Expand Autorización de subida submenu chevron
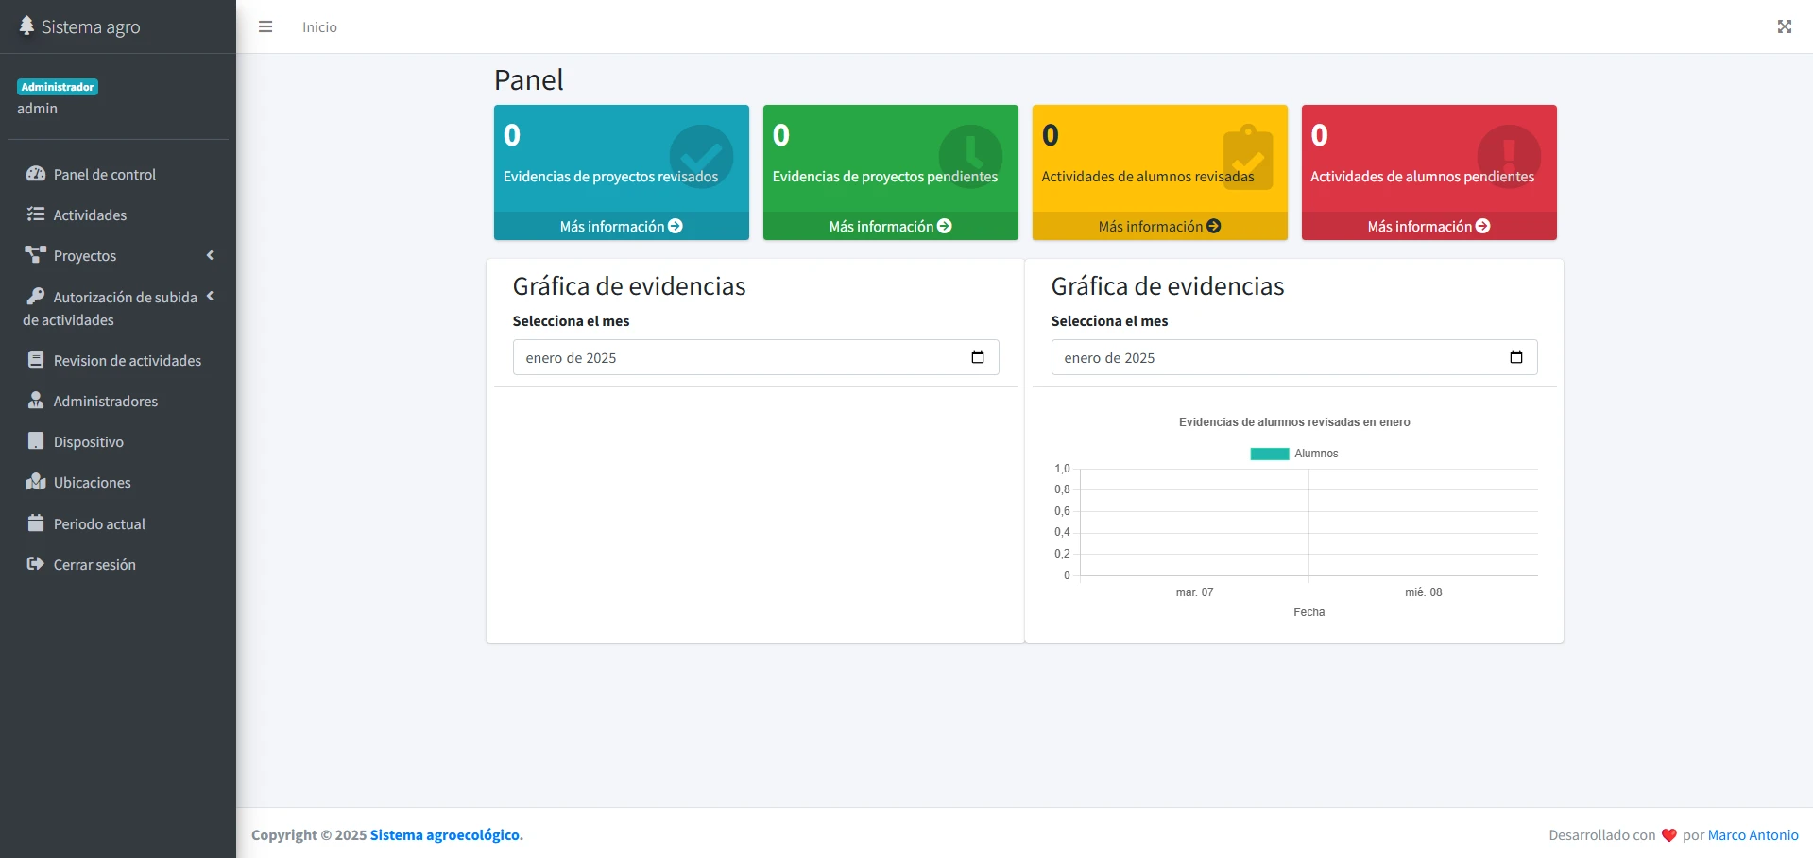Screen dimensions: 1813x858 pos(210,296)
